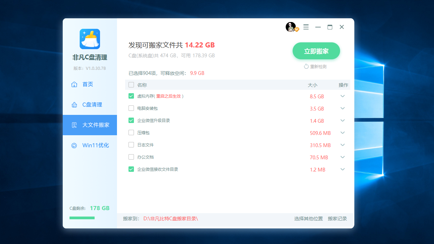Open the user avatar icon at top
Image resolution: width=434 pixels, height=244 pixels.
tap(290, 27)
